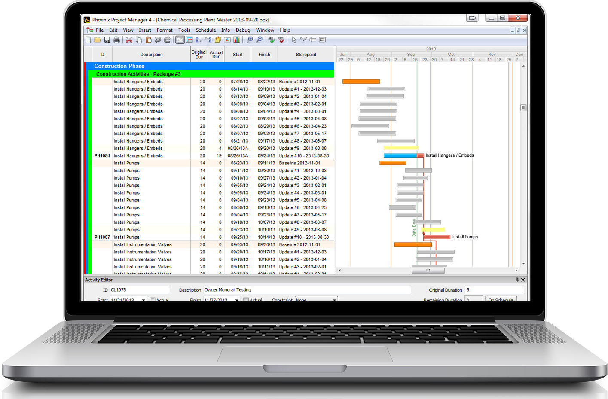Select the pointer arrow tool
608x399 pixels.
(294, 40)
